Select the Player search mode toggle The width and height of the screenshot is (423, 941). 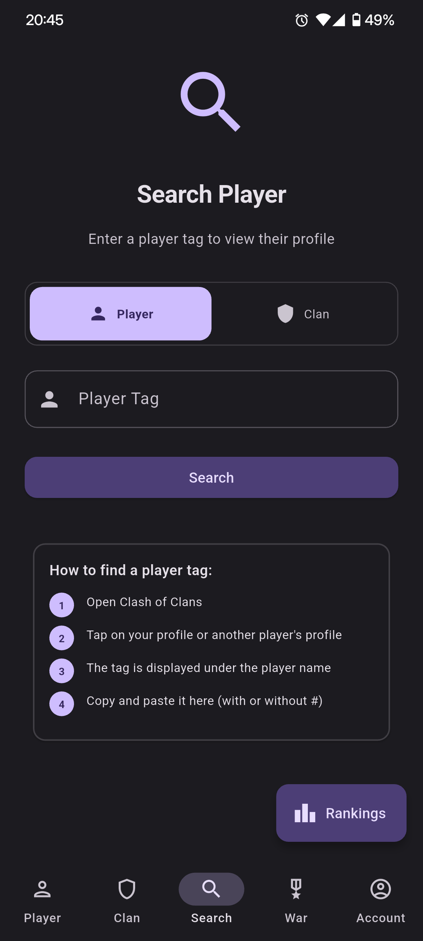point(121,314)
